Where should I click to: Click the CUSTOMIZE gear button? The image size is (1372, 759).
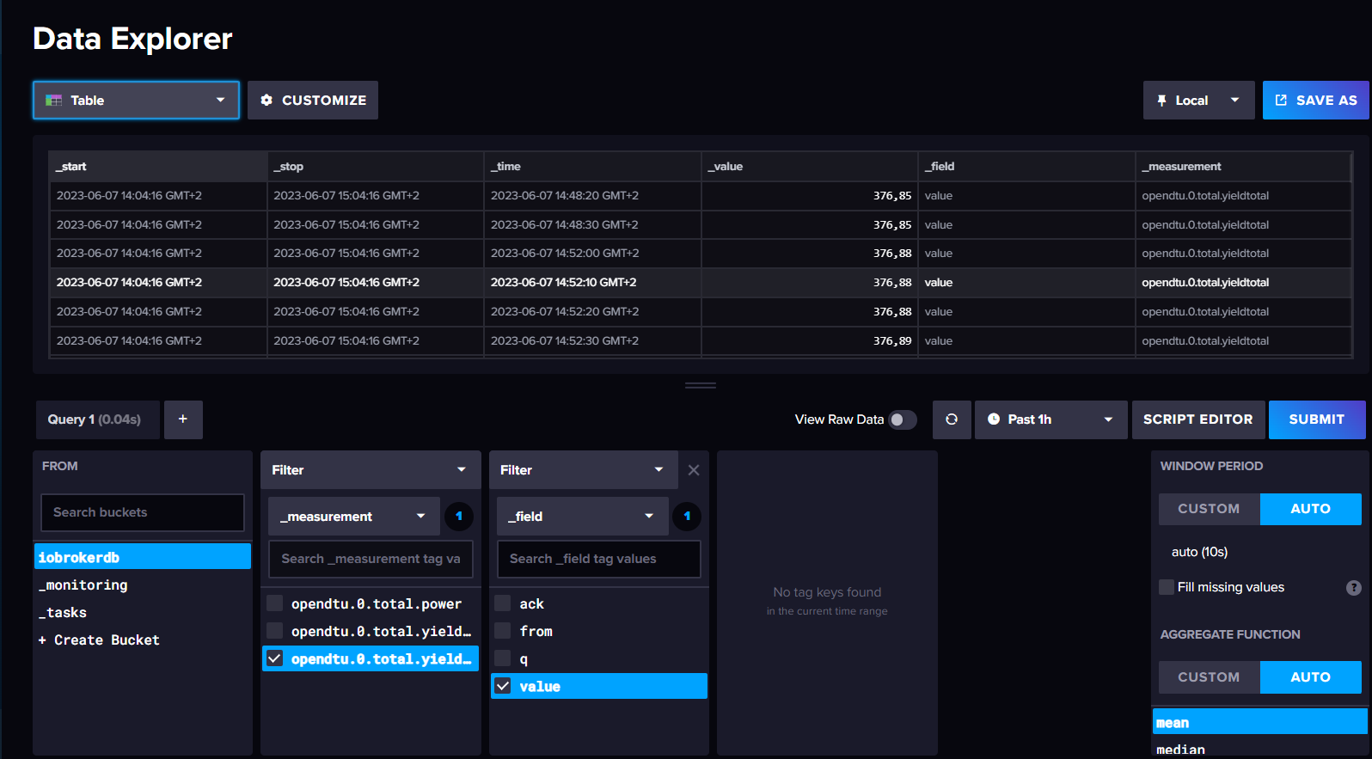click(x=313, y=101)
